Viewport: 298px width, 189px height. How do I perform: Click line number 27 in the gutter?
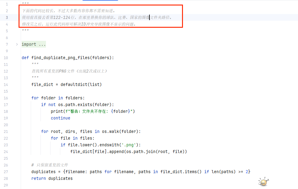[6, 172]
